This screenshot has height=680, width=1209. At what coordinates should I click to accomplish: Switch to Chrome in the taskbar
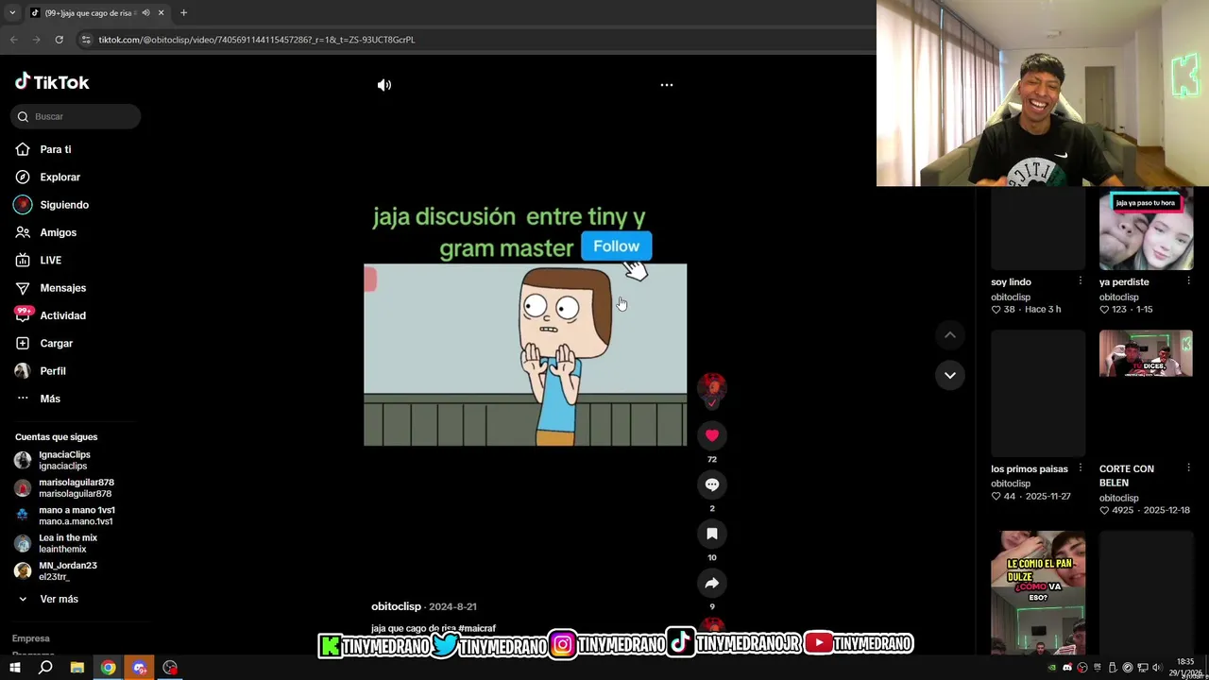click(x=109, y=668)
